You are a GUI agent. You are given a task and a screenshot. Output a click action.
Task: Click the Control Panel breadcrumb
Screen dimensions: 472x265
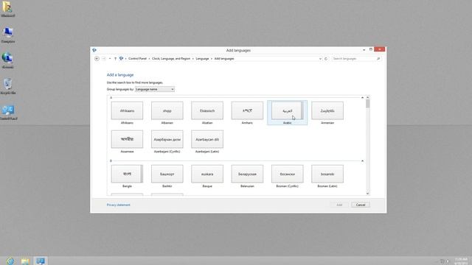coord(137,59)
